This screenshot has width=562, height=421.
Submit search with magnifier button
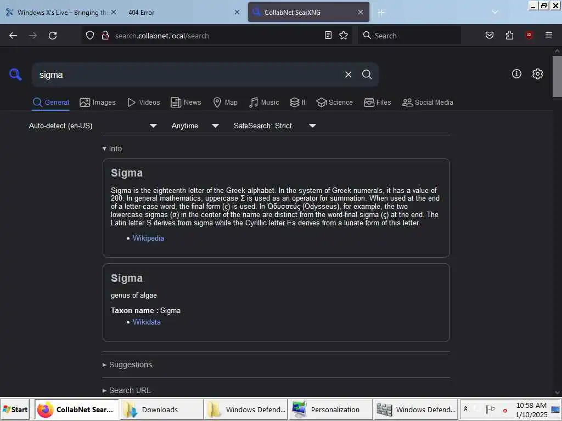click(367, 75)
